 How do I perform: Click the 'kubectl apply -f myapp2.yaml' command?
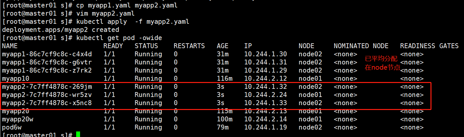pos(133,22)
